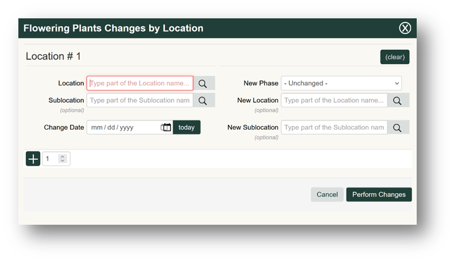
Task: Increase the location count with up arrow
Action: click(63, 157)
